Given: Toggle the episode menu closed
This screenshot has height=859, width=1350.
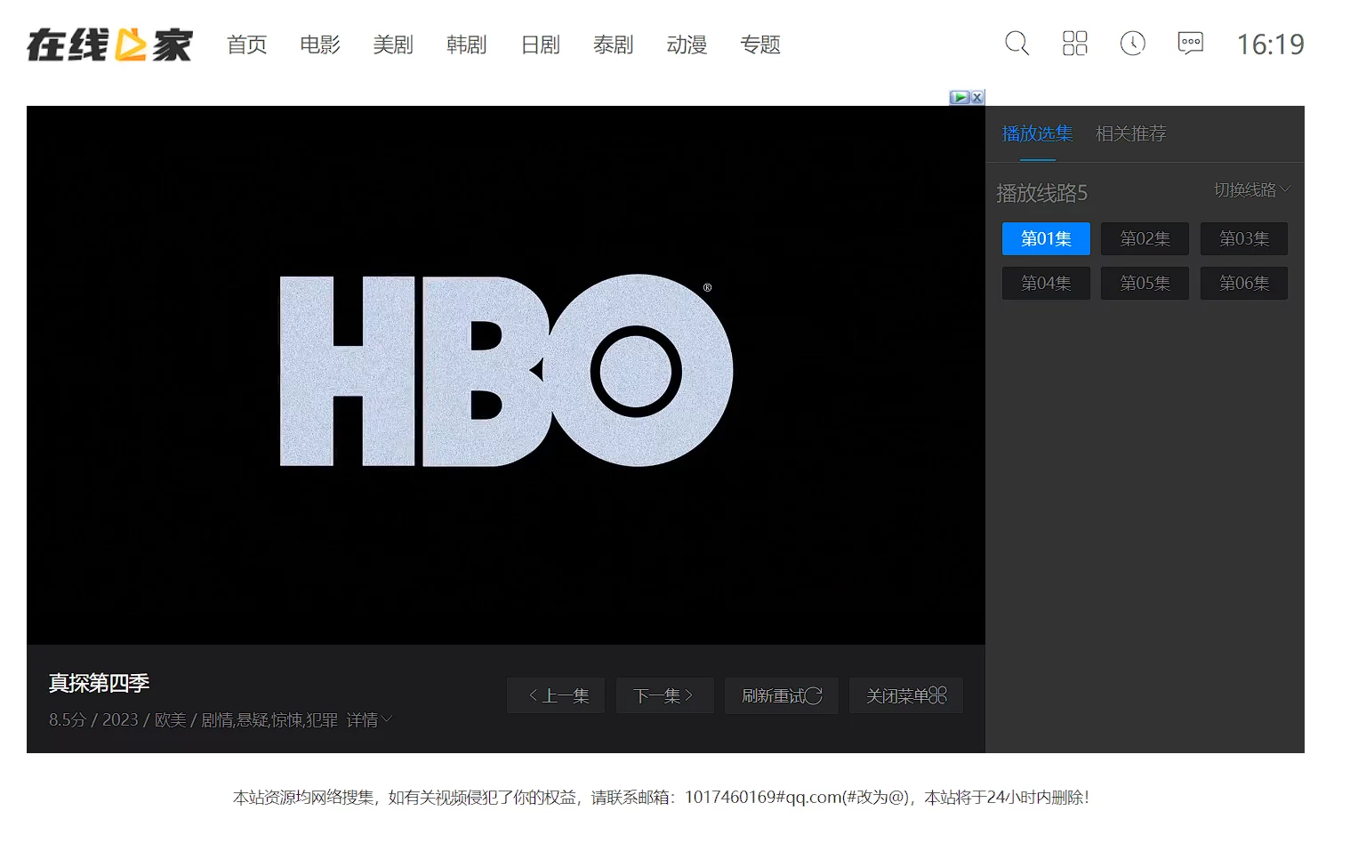Looking at the screenshot, I should pos(905,695).
